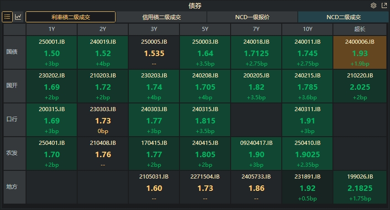Viewport: 390px width, 210px height.
Task: Open the 信用债二级成交 tab
Action: point(161,17)
